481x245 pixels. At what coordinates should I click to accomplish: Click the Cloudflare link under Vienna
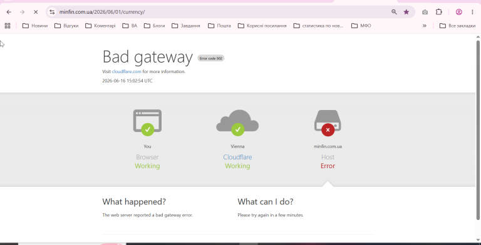tap(237, 157)
